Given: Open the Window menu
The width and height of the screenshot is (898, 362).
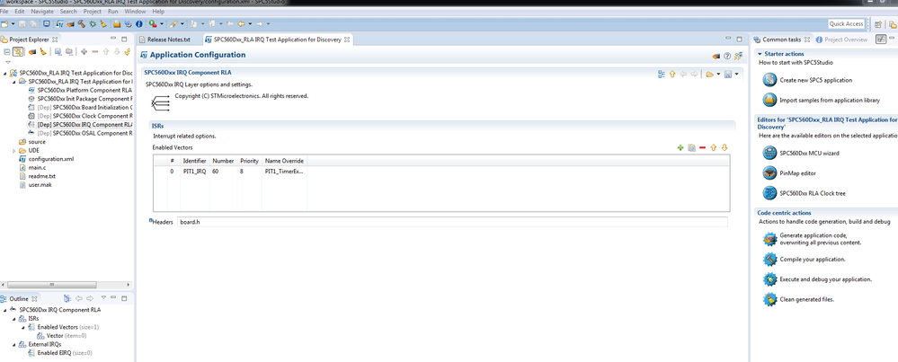Looking at the screenshot, I should [x=135, y=12].
